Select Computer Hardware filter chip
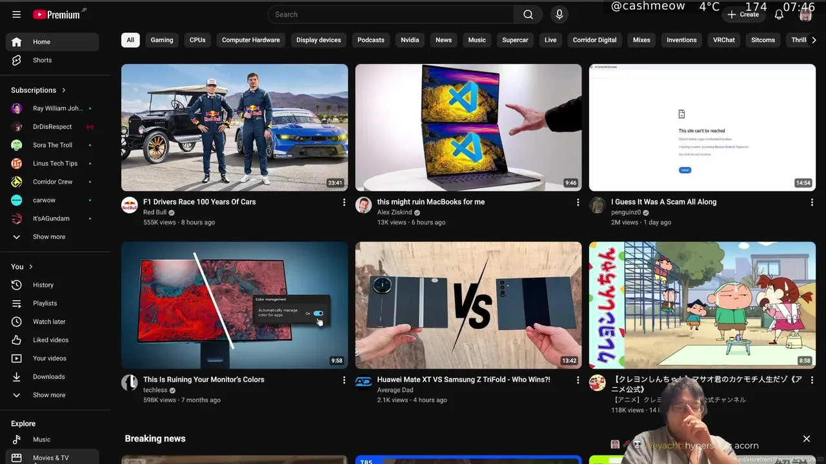 251,40
